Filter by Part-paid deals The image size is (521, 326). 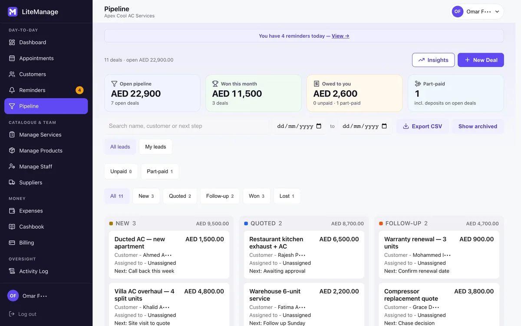pyautogui.click(x=160, y=172)
